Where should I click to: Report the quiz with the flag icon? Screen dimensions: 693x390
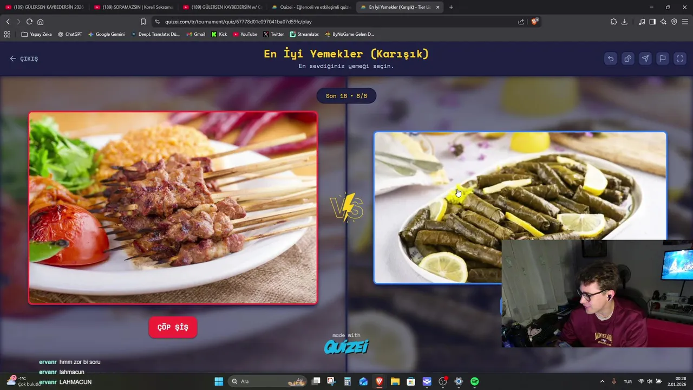point(663,58)
